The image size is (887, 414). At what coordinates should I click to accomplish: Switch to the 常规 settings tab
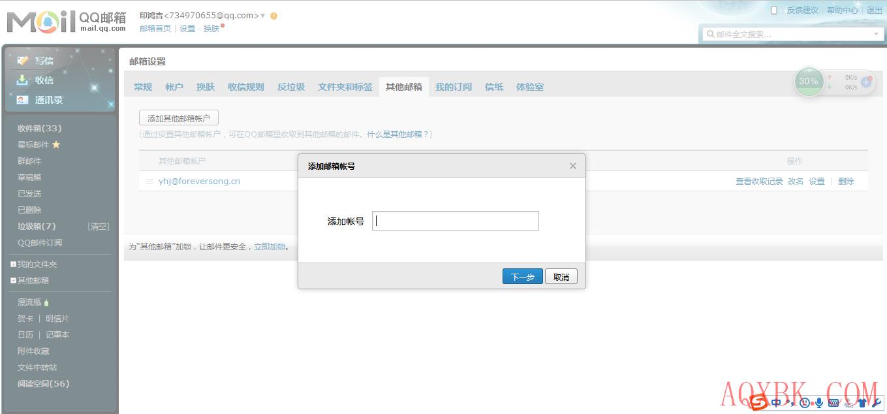(143, 87)
